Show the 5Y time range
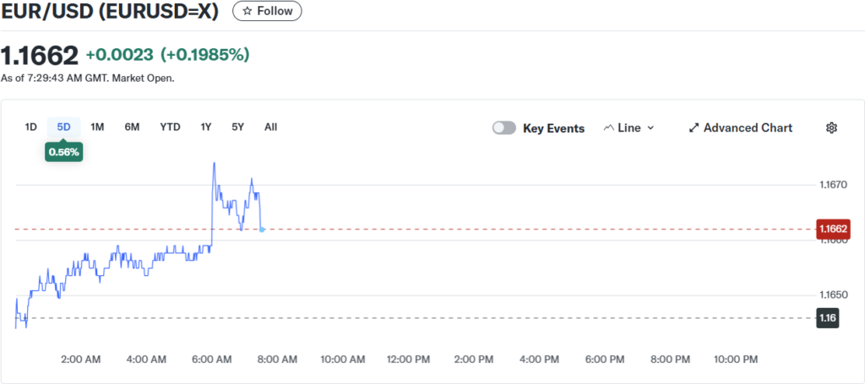This screenshot has width=865, height=384. 237,127
